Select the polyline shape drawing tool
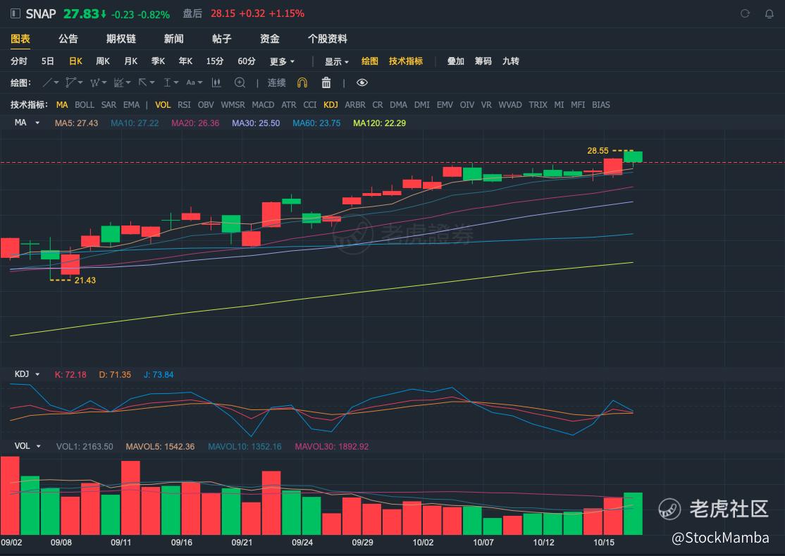 click(x=71, y=82)
